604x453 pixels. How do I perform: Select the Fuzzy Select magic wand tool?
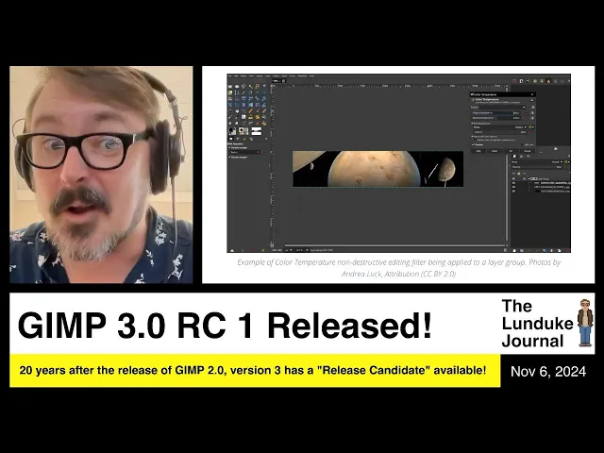(x=251, y=86)
